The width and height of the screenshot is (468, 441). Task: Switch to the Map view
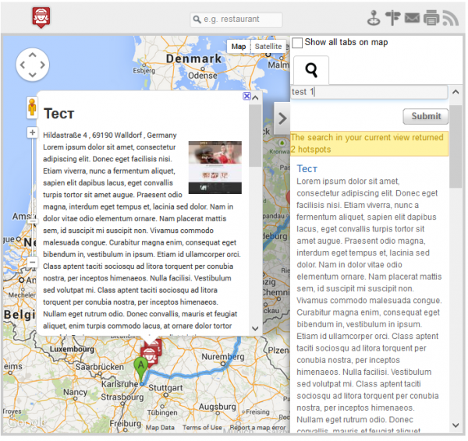pos(239,47)
